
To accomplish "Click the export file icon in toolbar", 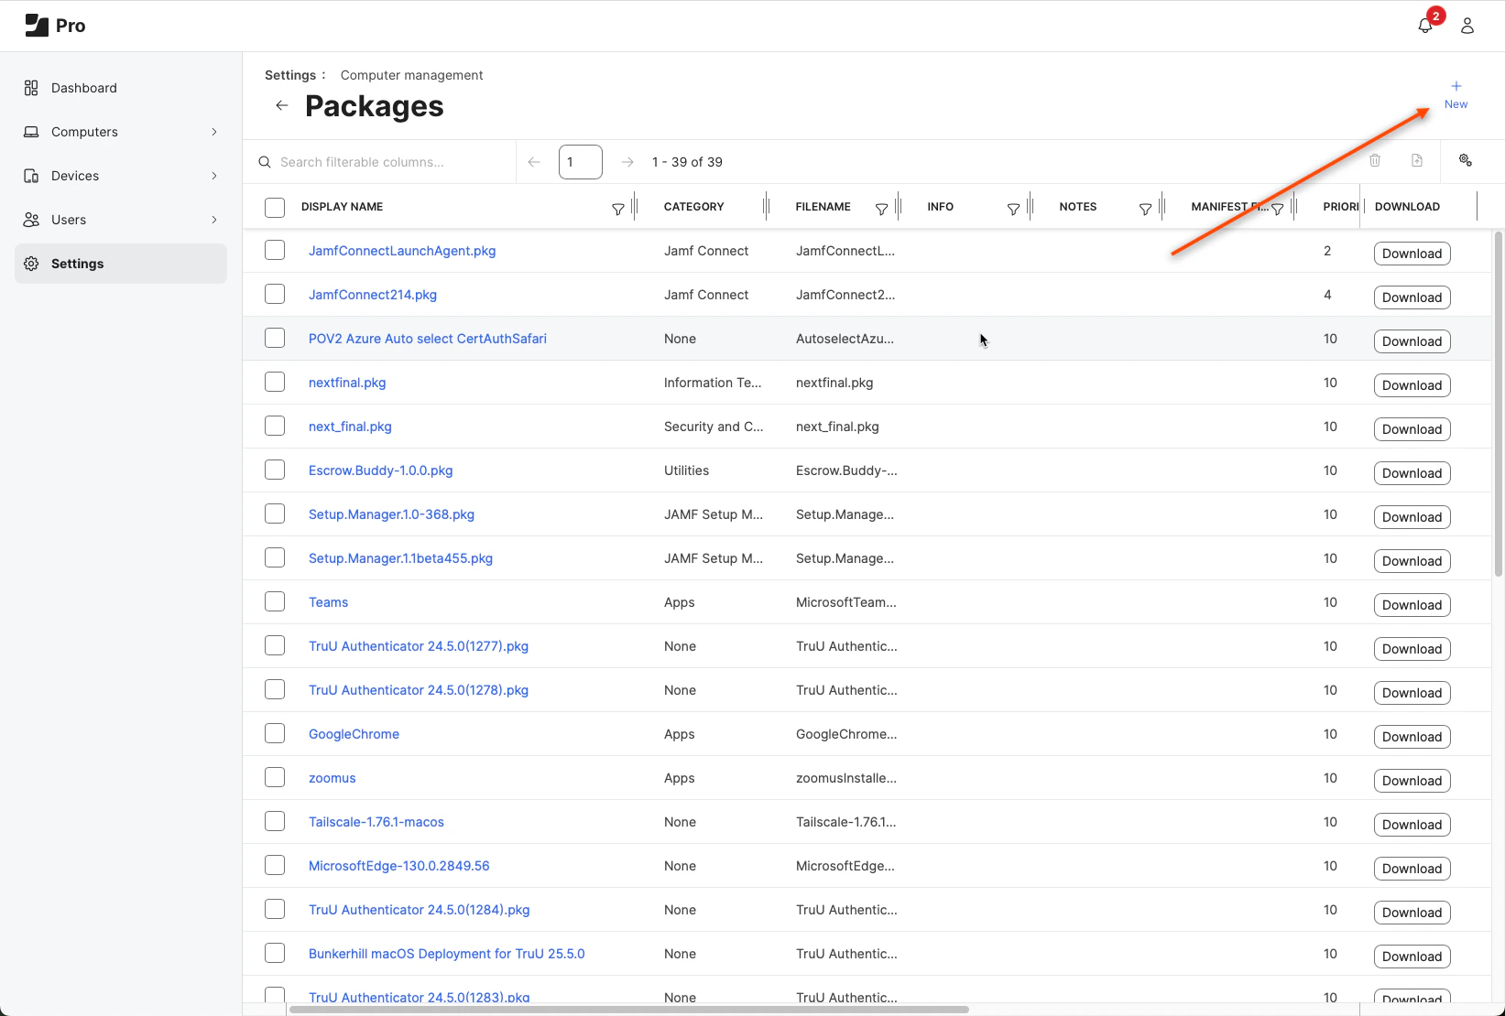I will (1417, 161).
